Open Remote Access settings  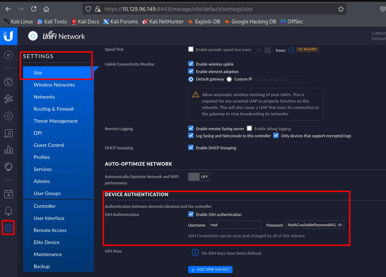[58, 230]
